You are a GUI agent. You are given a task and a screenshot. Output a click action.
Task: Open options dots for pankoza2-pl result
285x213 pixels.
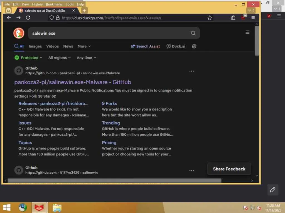191,71
